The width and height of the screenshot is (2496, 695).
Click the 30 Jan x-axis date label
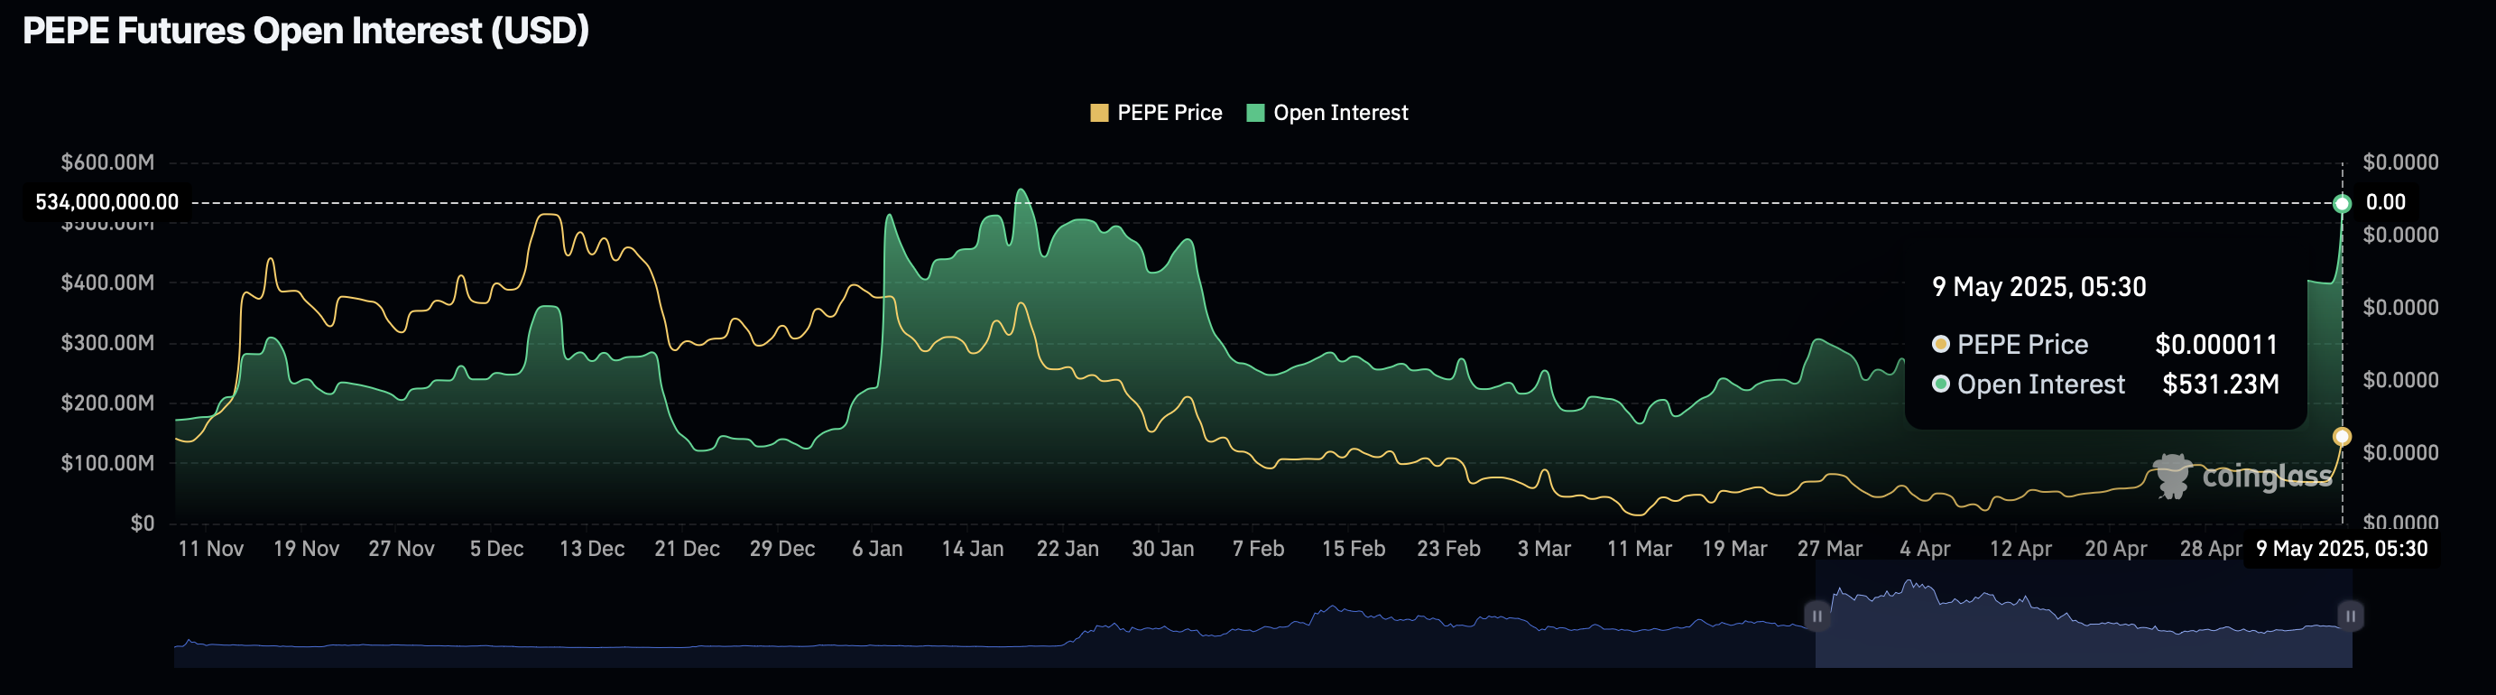(x=1163, y=549)
